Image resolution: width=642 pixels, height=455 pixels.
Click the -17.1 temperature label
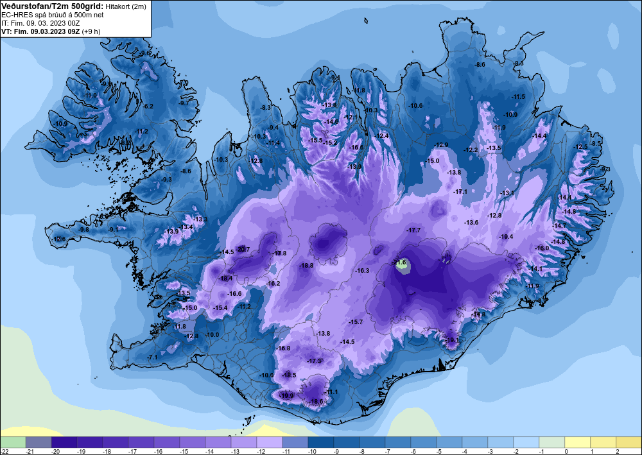tap(460, 191)
